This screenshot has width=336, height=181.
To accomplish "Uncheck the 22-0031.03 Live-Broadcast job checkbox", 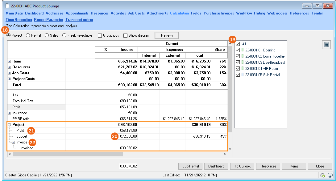I will pyautogui.click(x=238, y=62).
